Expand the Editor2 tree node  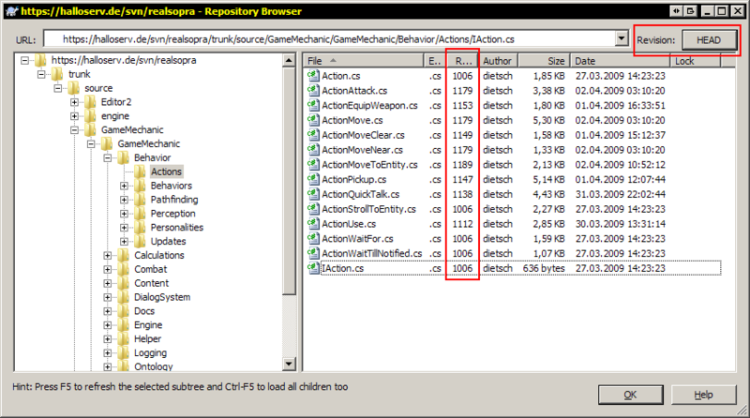74,101
